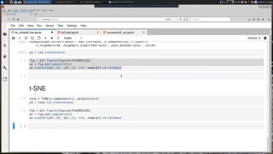Image resolution: width=273 pixels, height=154 pixels.
Task: Click the kernel status circle indicator
Action: [265, 38]
